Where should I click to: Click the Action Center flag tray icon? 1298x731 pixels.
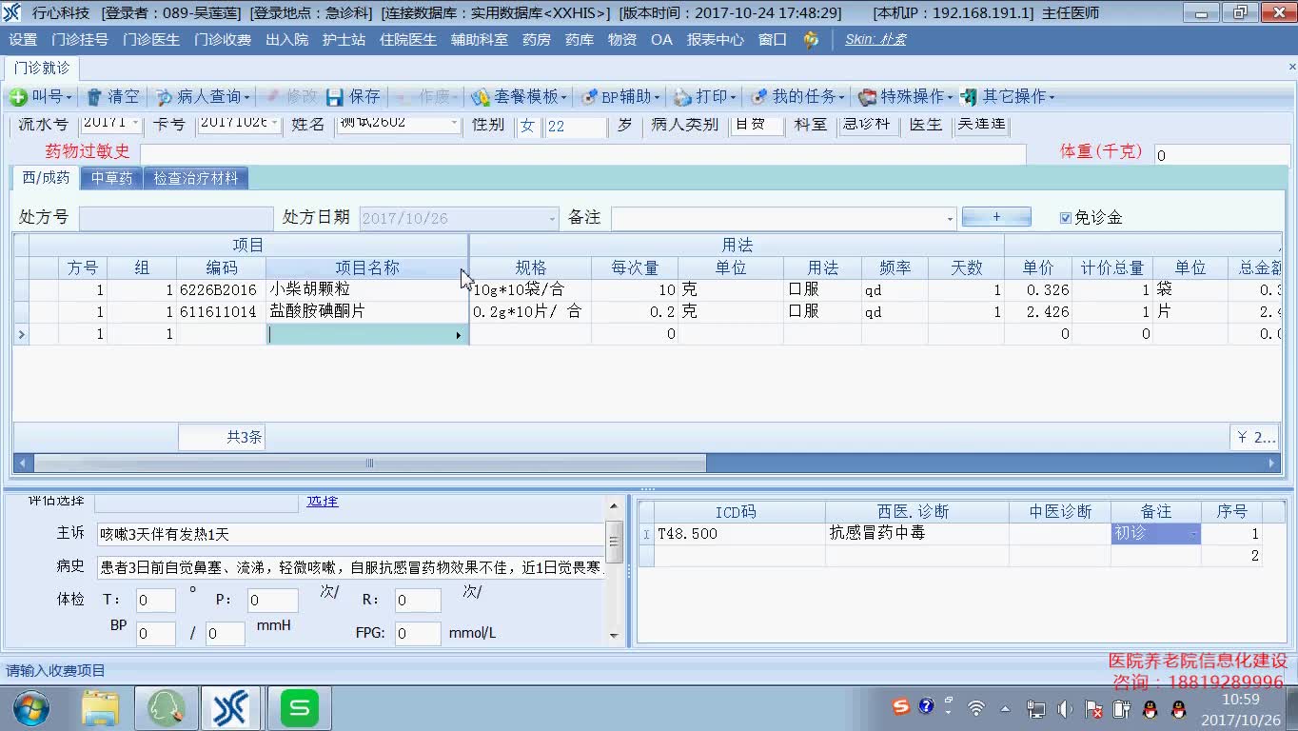[x=1093, y=709]
